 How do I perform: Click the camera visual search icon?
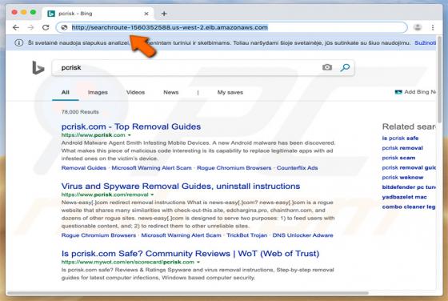tap(327, 67)
